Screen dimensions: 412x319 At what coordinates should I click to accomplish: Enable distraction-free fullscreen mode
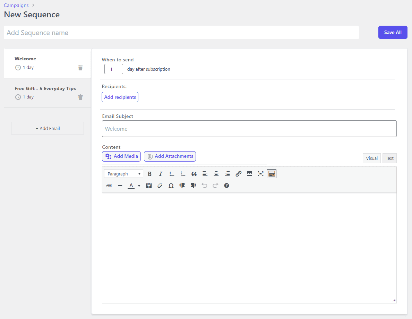260,174
